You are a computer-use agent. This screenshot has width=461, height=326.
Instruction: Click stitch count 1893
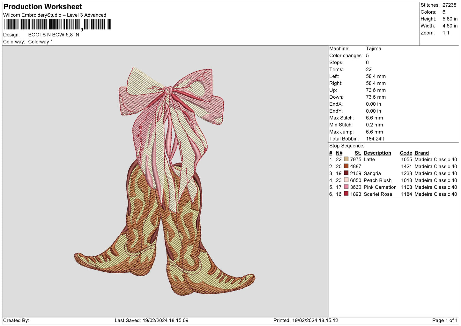tap(355, 194)
